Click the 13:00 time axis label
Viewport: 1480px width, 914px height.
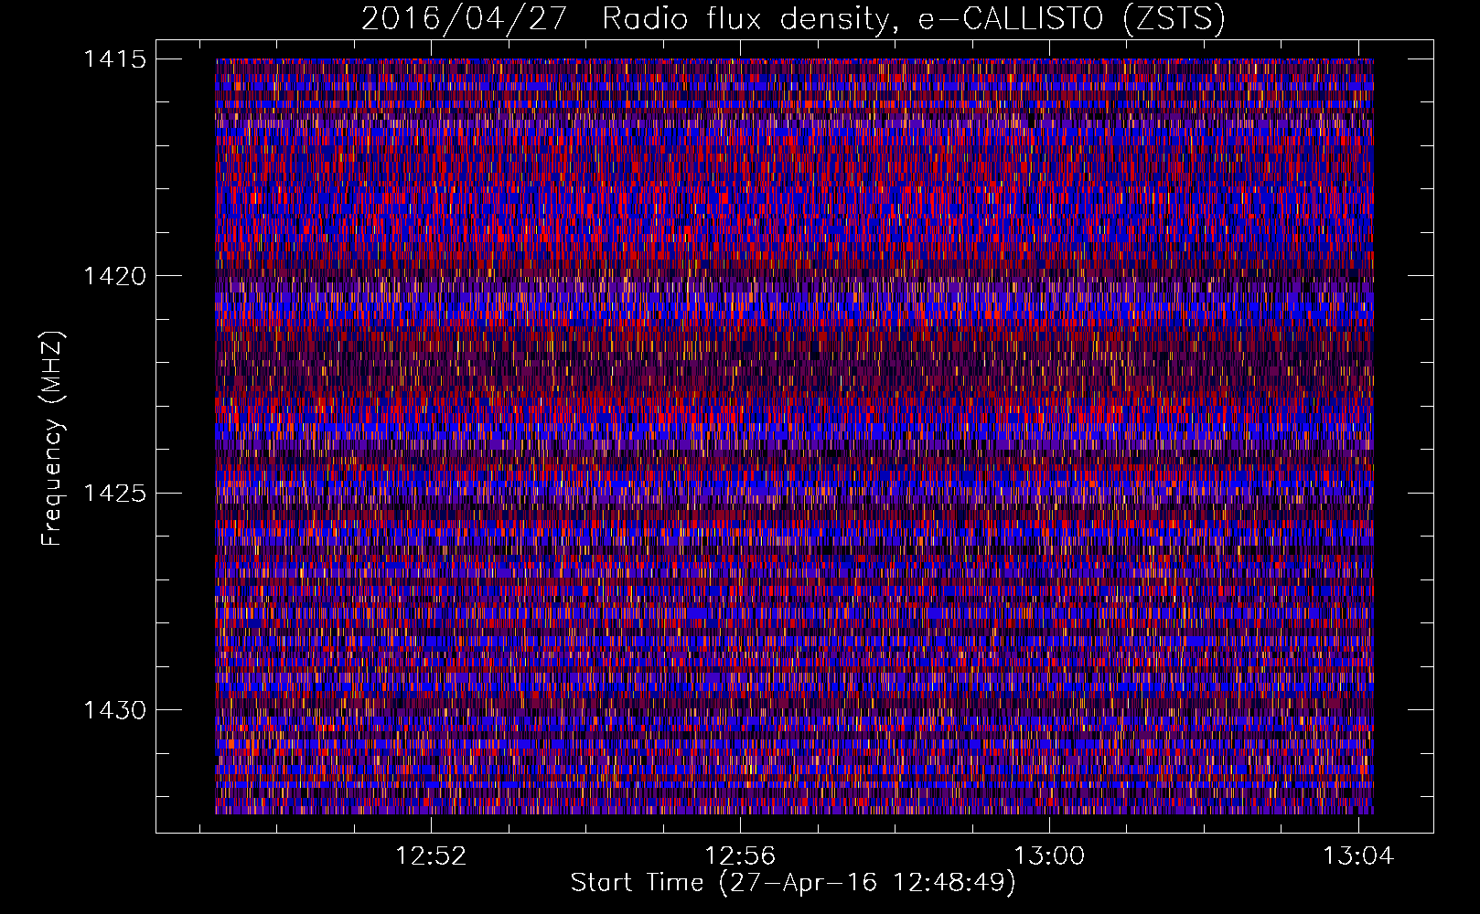1049,856
